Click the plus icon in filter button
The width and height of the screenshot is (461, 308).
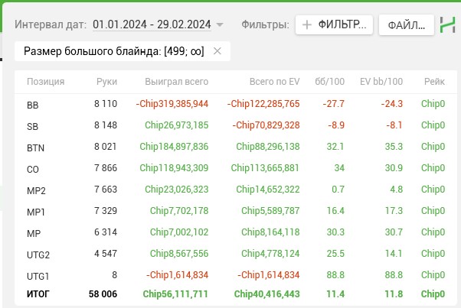(x=306, y=25)
